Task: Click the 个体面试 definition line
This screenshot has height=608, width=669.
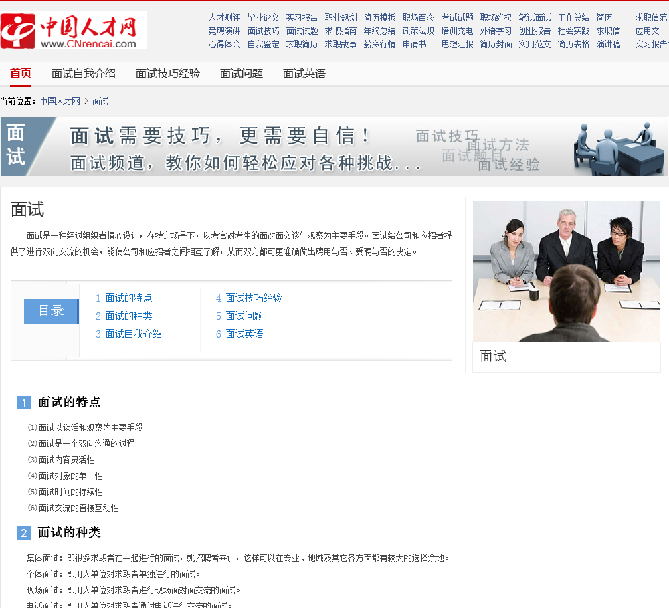Action: click(x=113, y=575)
